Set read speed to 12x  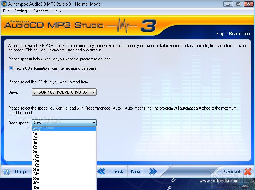(x=64, y=161)
